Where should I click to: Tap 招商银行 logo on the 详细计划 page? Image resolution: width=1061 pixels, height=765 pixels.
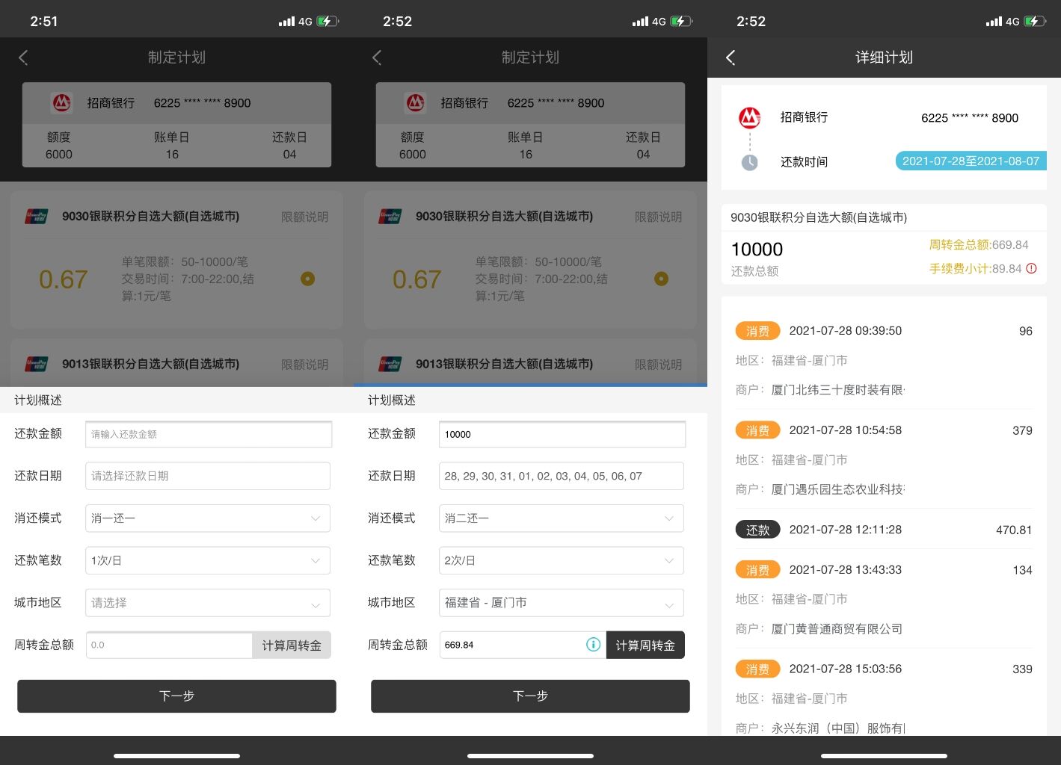(749, 117)
